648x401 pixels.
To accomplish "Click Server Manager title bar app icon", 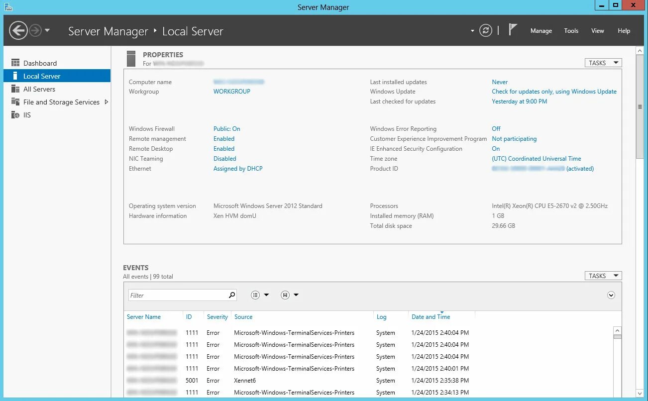I will [x=7, y=7].
